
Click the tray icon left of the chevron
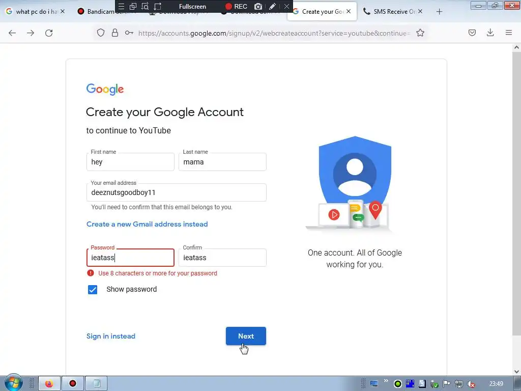[x=374, y=384]
